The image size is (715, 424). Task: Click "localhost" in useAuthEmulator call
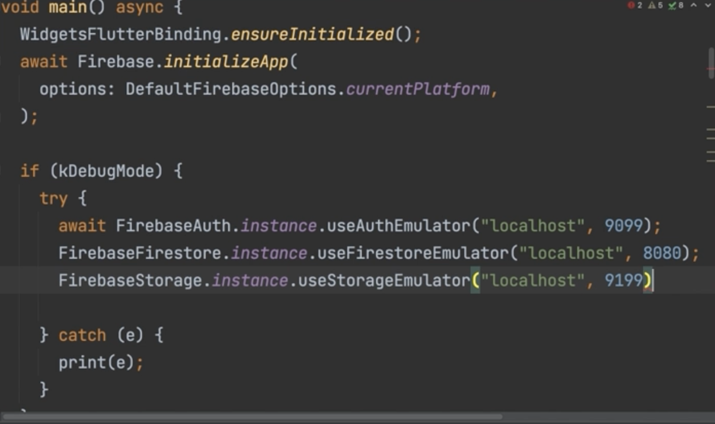tap(532, 226)
